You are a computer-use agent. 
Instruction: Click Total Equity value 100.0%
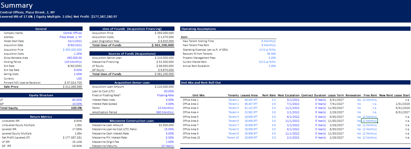click(x=76, y=108)
